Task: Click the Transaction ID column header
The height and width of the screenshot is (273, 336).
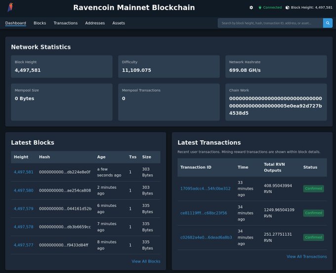Action: (x=196, y=167)
